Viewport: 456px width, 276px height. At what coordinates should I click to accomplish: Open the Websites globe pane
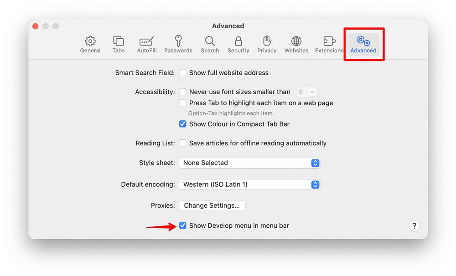[296, 45]
